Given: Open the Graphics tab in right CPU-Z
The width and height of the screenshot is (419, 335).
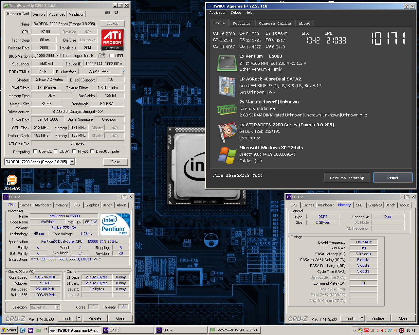Looking at the screenshot, I should [375, 205].
